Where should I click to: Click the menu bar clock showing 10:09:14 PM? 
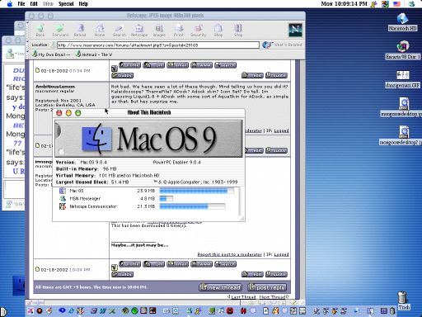click(x=344, y=4)
